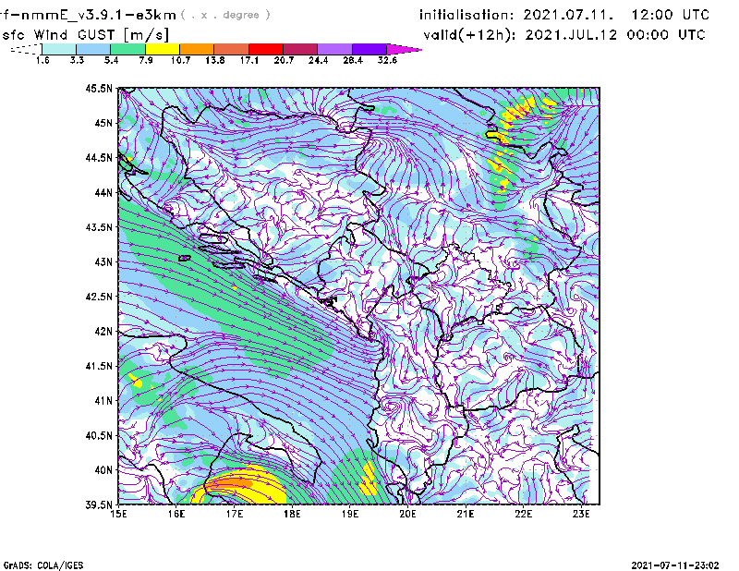This screenshot has width=739, height=571.
Task: Click the gray '( . x . degree )' text
Action: point(227,16)
